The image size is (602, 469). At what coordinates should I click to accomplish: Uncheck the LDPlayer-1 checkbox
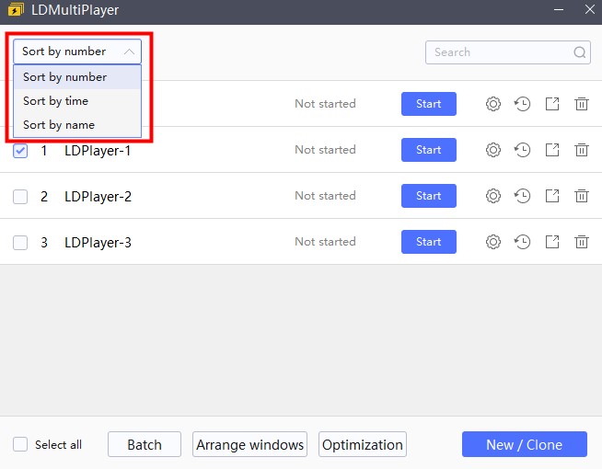20,150
